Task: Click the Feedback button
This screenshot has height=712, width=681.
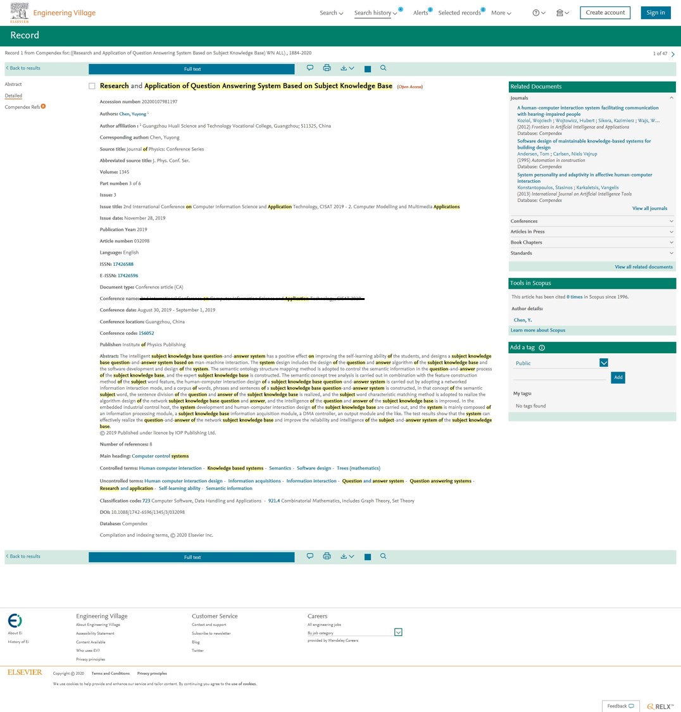Action: point(621,706)
